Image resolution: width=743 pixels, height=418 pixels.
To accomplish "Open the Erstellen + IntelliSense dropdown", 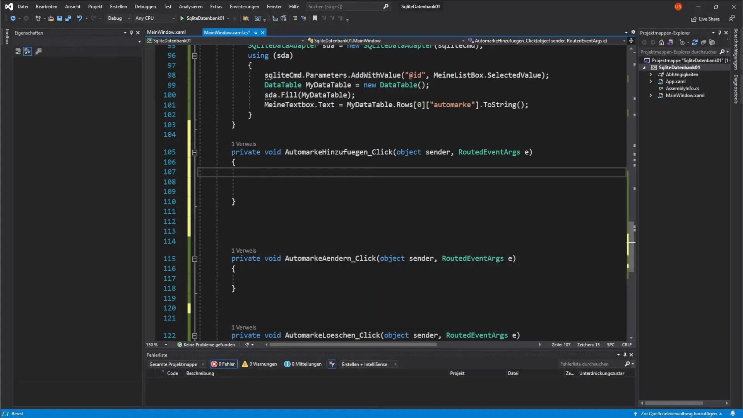I will click(369, 364).
